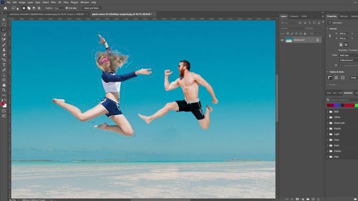
Task: Select the Move tool
Action: tap(4, 20)
